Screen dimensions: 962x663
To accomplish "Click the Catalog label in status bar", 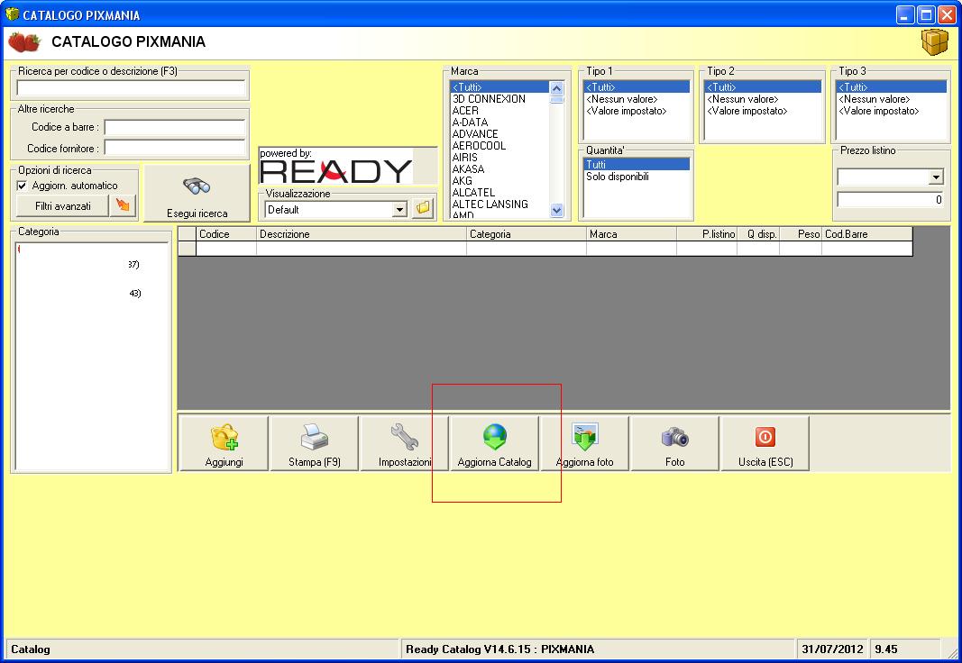I will (31, 649).
